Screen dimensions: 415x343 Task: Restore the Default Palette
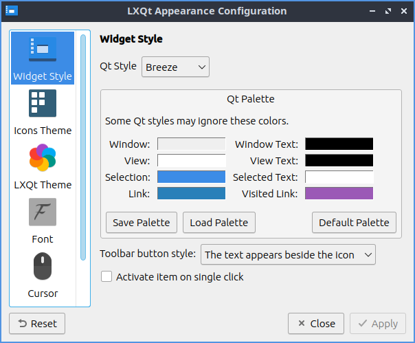pos(354,223)
